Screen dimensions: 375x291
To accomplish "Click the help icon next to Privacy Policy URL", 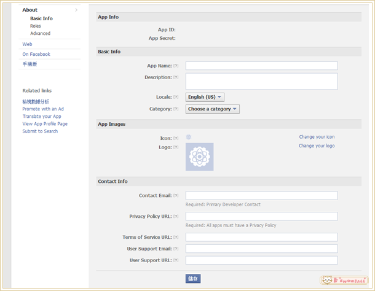I will [176, 216].
